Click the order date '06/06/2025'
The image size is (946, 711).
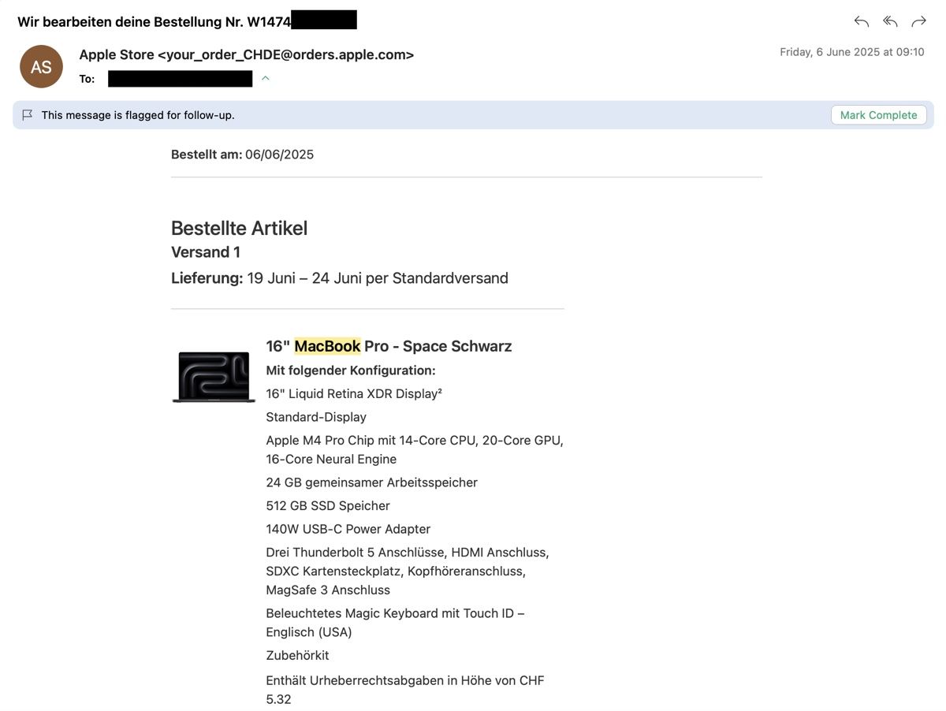pyautogui.click(x=279, y=154)
